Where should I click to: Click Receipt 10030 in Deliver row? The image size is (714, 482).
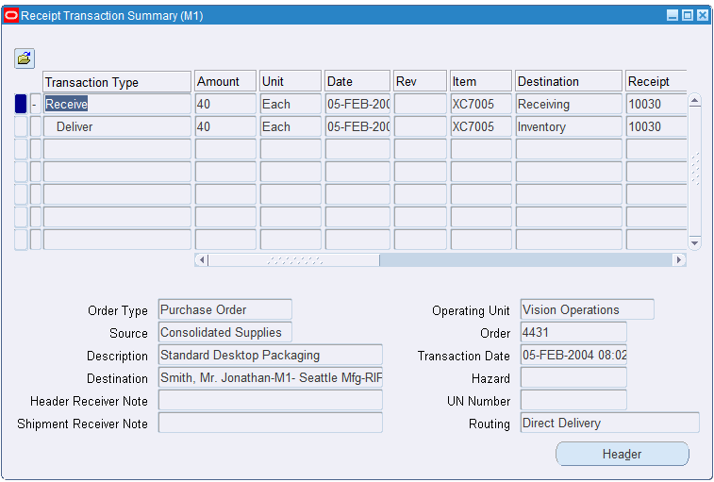click(656, 126)
